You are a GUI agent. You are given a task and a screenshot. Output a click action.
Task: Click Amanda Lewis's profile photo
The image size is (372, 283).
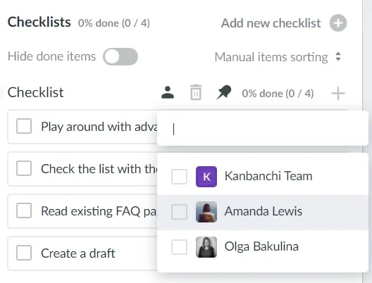(206, 212)
